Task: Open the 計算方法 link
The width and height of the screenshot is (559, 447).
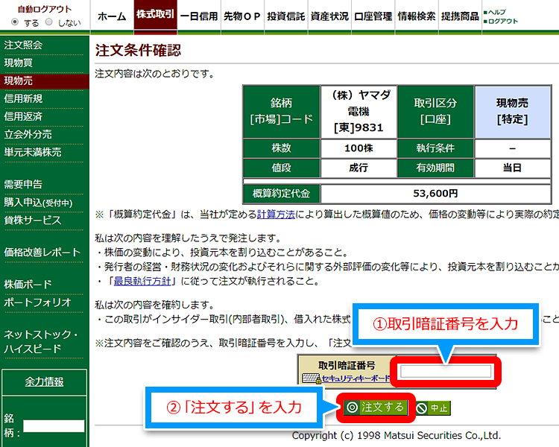Action: tap(277, 215)
